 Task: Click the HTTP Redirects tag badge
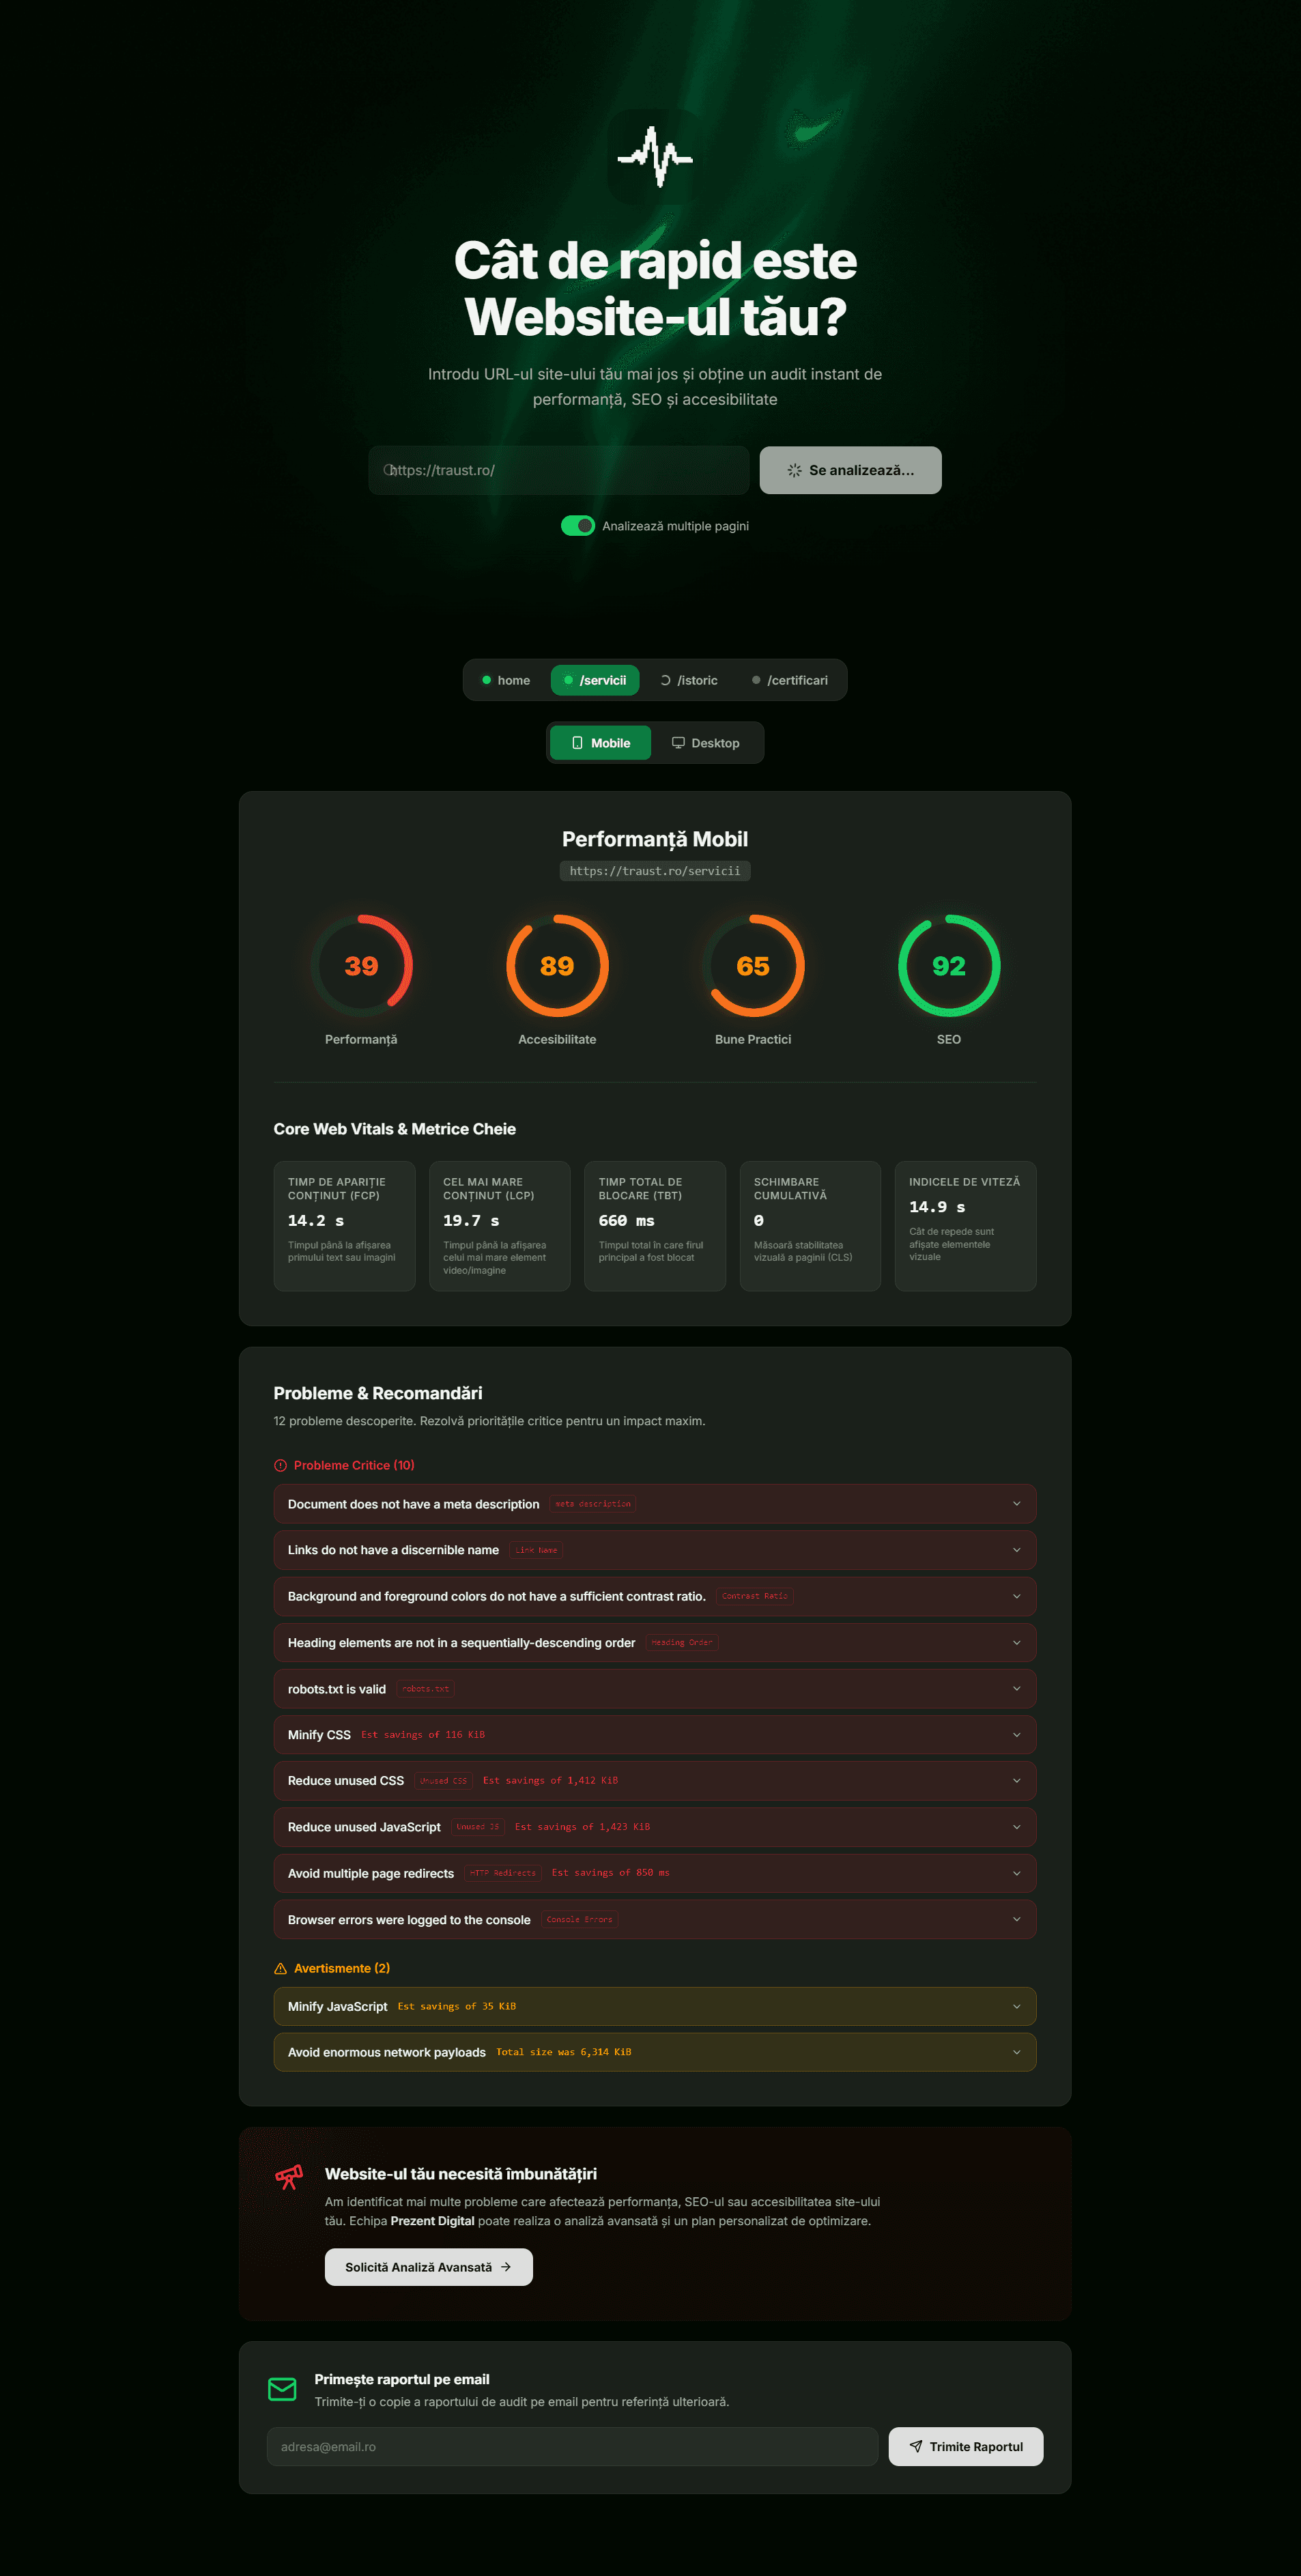pos(503,1873)
